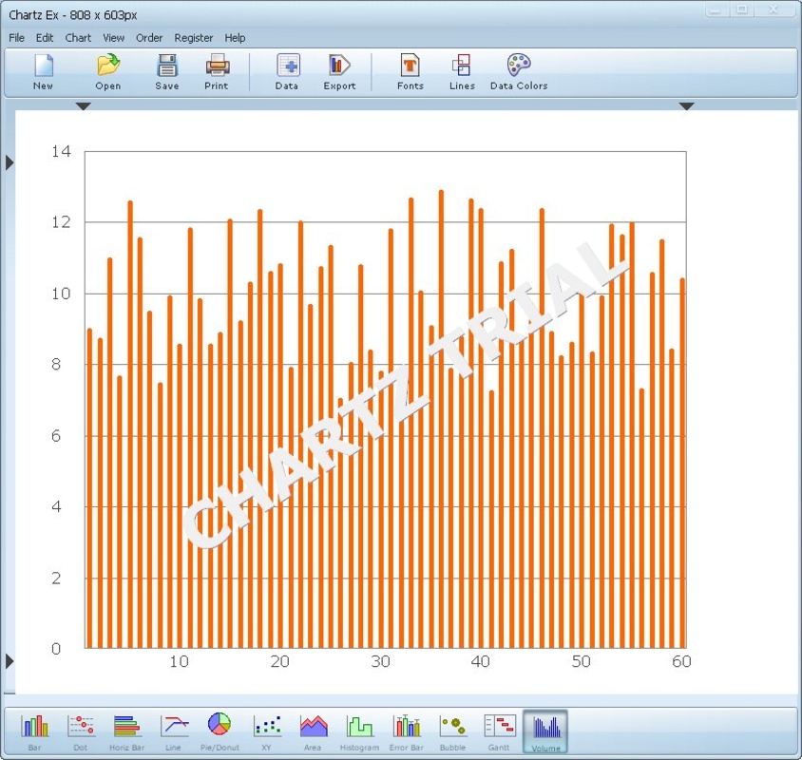Export the chart with Export icon
The height and width of the screenshot is (760, 802).
[x=339, y=71]
